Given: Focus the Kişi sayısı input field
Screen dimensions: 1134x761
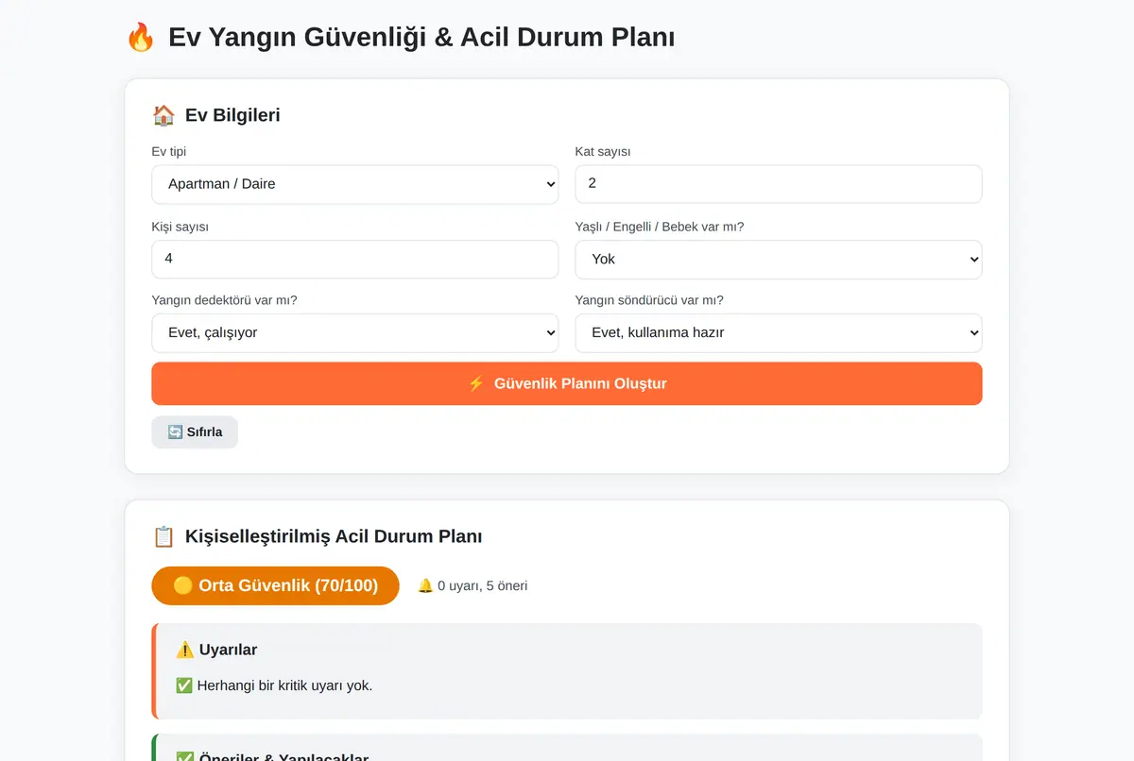Looking at the screenshot, I should click(354, 259).
